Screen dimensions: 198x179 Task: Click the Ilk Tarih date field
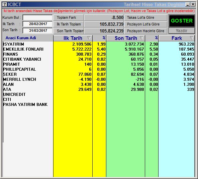point(37,24)
